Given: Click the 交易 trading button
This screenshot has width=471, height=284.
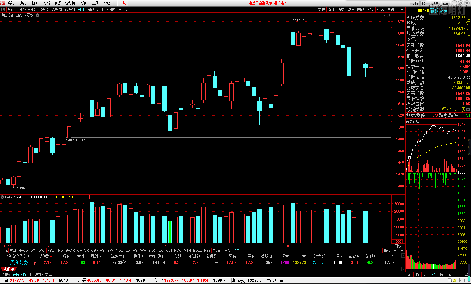Looking at the screenshot, I should click(435, 3).
